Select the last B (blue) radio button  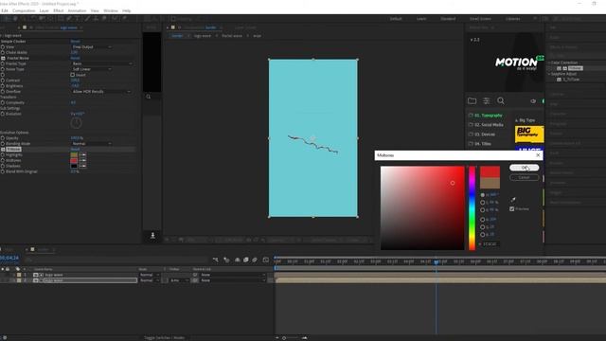click(482, 234)
